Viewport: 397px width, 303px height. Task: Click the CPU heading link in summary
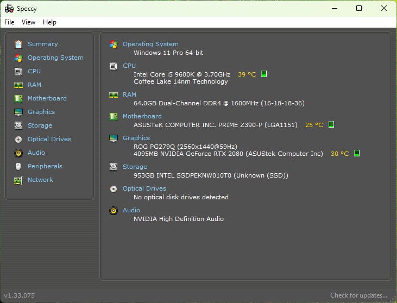pyautogui.click(x=129, y=66)
